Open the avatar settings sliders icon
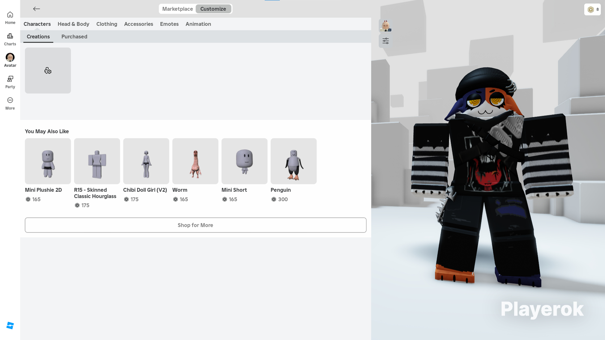The width and height of the screenshot is (605, 340). (386, 41)
